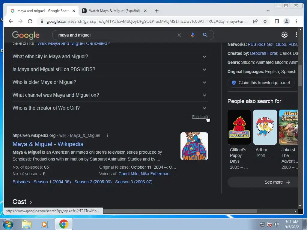Open the Action Center flag icon
Viewport: 307px width, 230px height.
[270, 224]
